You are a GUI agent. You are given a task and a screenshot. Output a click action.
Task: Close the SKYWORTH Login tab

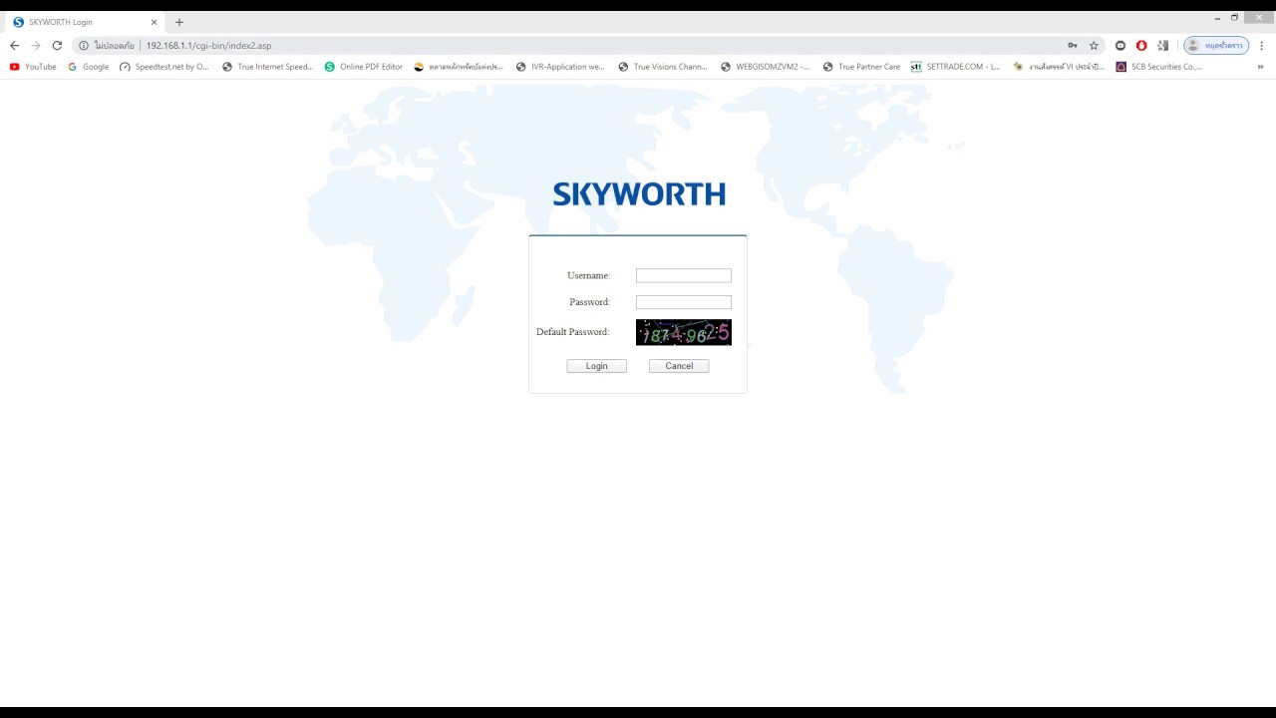pos(154,22)
